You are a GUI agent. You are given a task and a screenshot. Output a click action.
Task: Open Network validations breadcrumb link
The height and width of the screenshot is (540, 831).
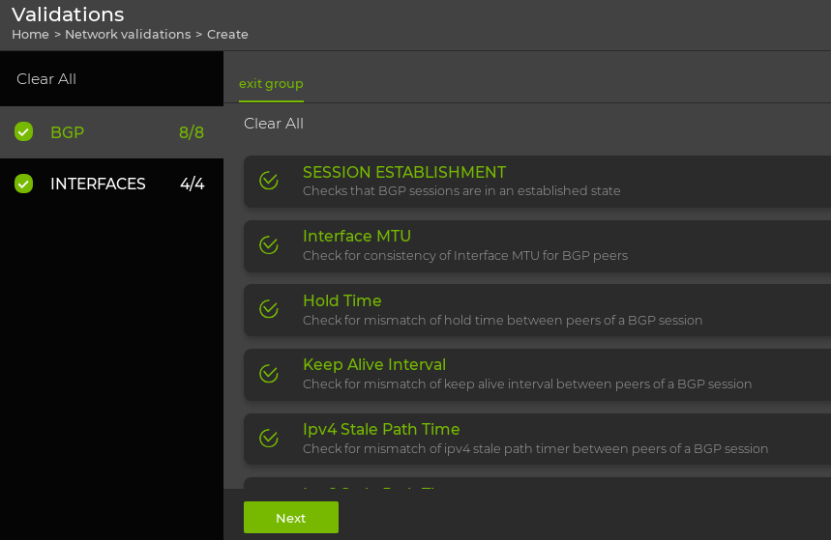(x=128, y=34)
